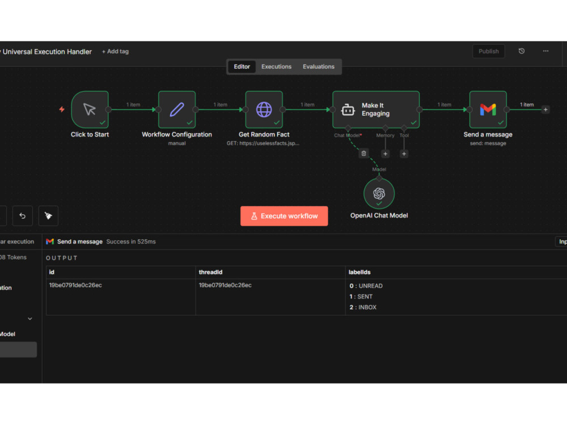The height and width of the screenshot is (425, 567).
Task: Switch to the Evaluations tab
Action: coord(319,66)
